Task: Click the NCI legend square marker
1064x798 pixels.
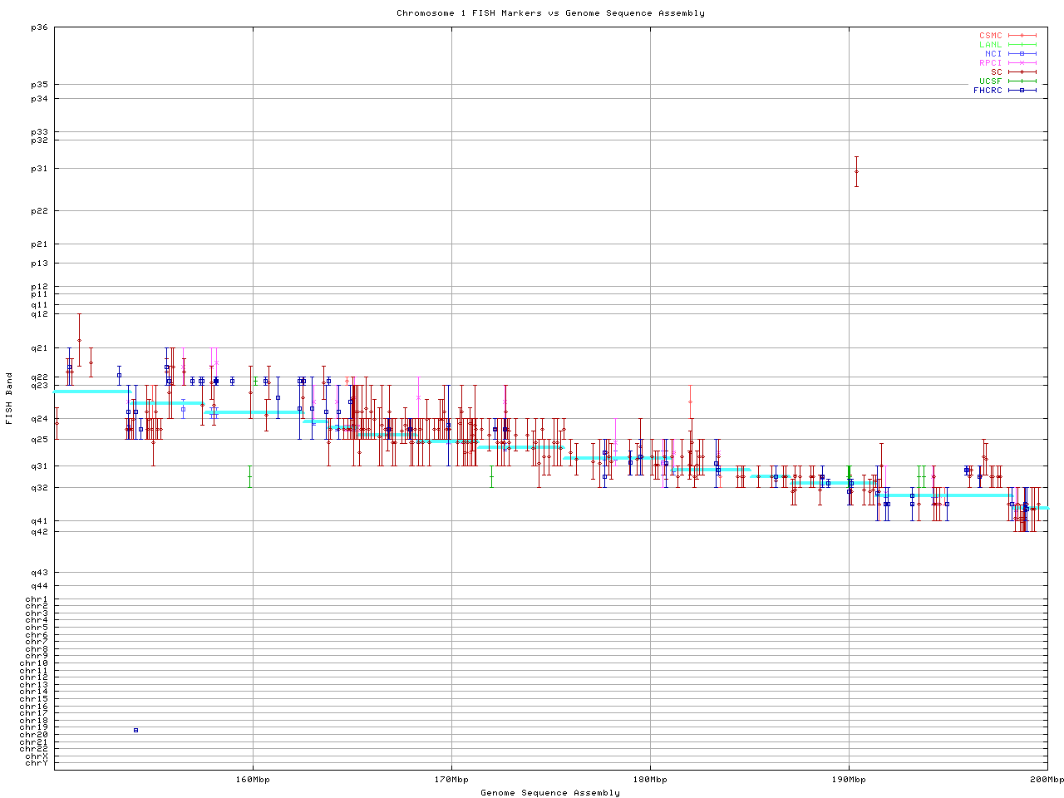Action: (1022, 54)
